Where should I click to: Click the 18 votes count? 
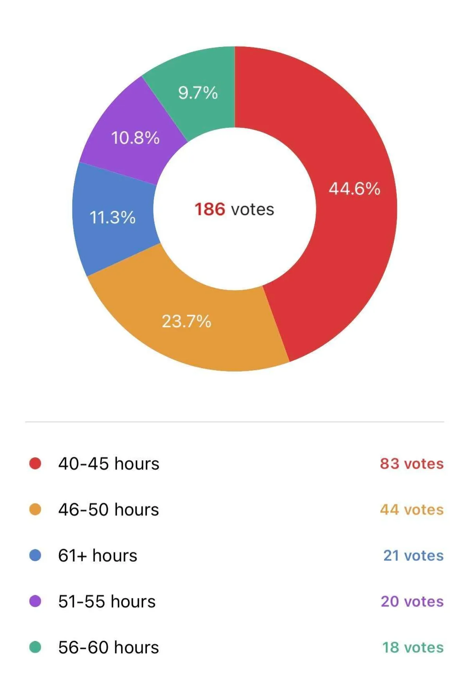413,648
